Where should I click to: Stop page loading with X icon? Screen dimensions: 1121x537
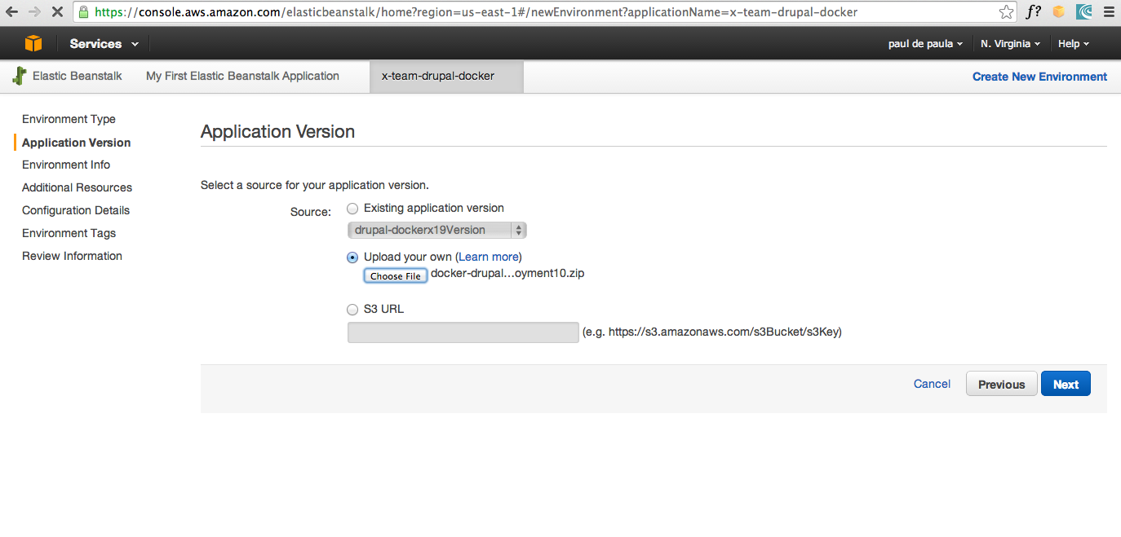pos(57,12)
